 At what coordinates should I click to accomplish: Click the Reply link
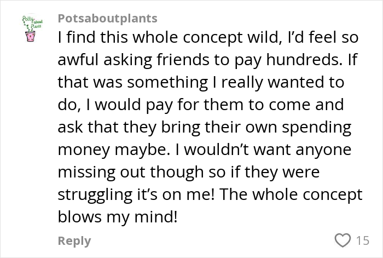[74, 240]
